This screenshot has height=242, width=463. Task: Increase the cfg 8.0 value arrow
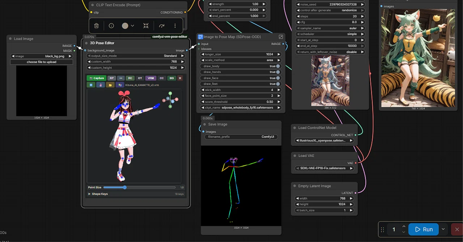362,22
